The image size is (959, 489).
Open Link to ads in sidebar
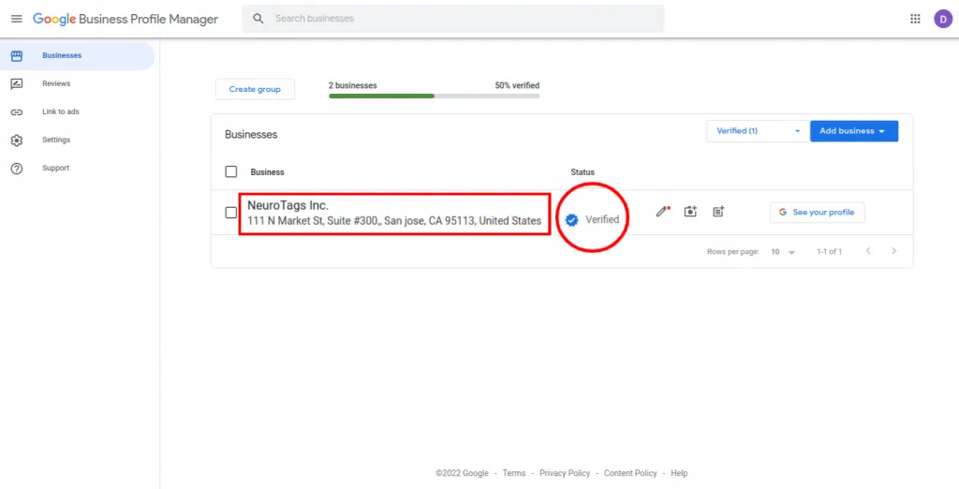(x=60, y=111)
